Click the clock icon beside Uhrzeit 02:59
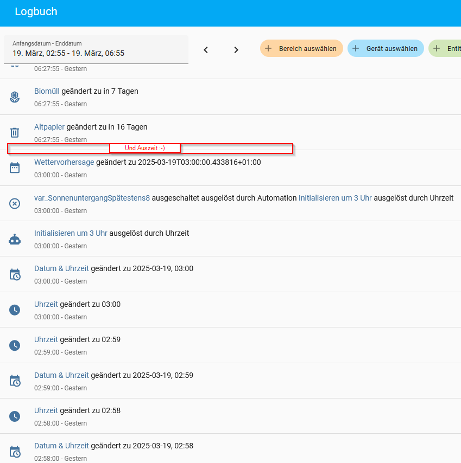461x463 pixels. 15,345
